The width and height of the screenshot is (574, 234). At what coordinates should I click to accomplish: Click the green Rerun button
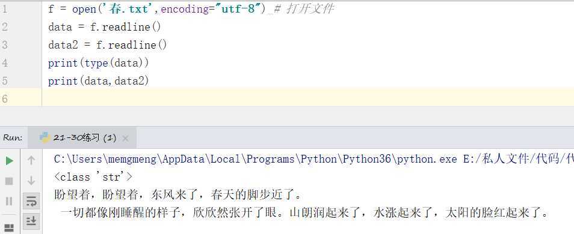pos(10,161)
